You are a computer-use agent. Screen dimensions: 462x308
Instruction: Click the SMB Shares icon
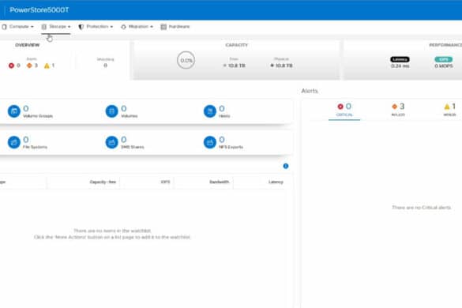[x=111, y=142]
